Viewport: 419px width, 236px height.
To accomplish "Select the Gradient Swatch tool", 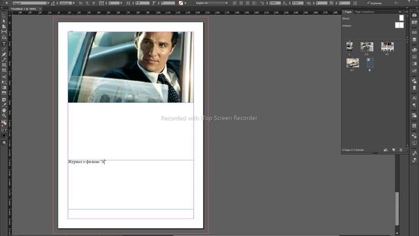I will coord(4,88).
